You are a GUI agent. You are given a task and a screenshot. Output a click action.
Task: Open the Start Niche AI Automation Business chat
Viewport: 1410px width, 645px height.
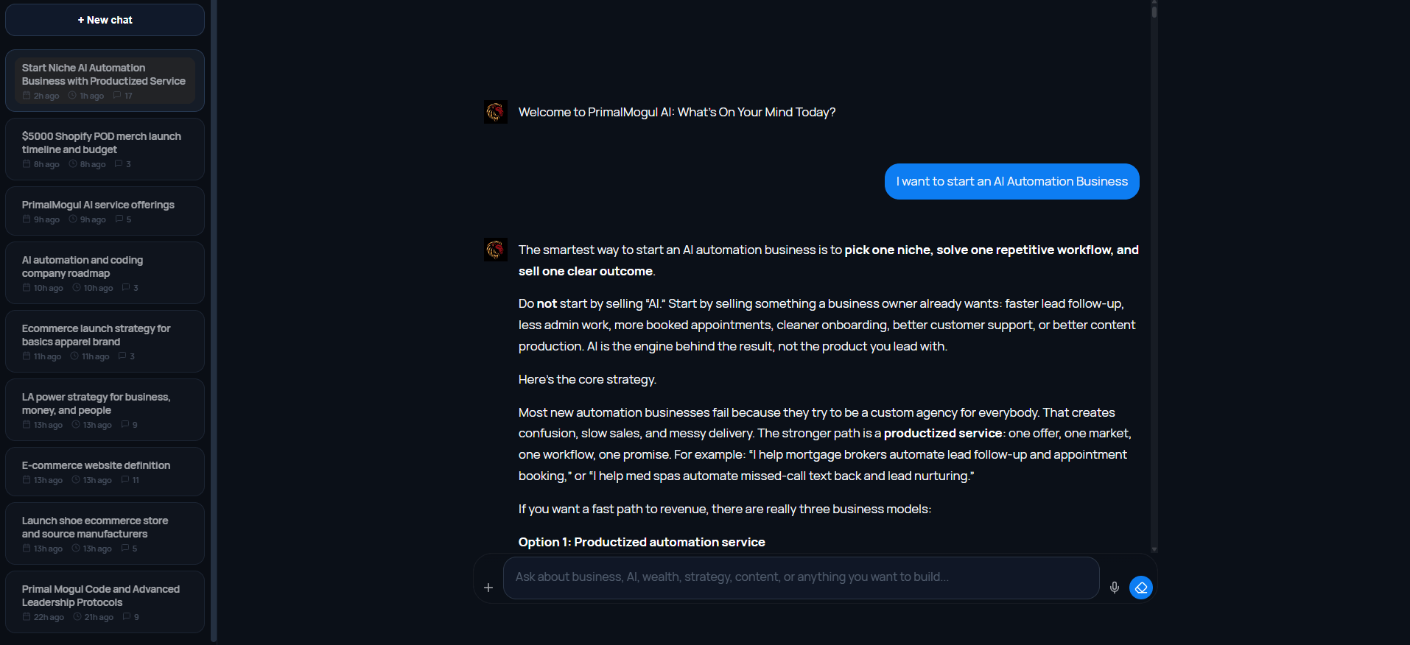[104, 74]
